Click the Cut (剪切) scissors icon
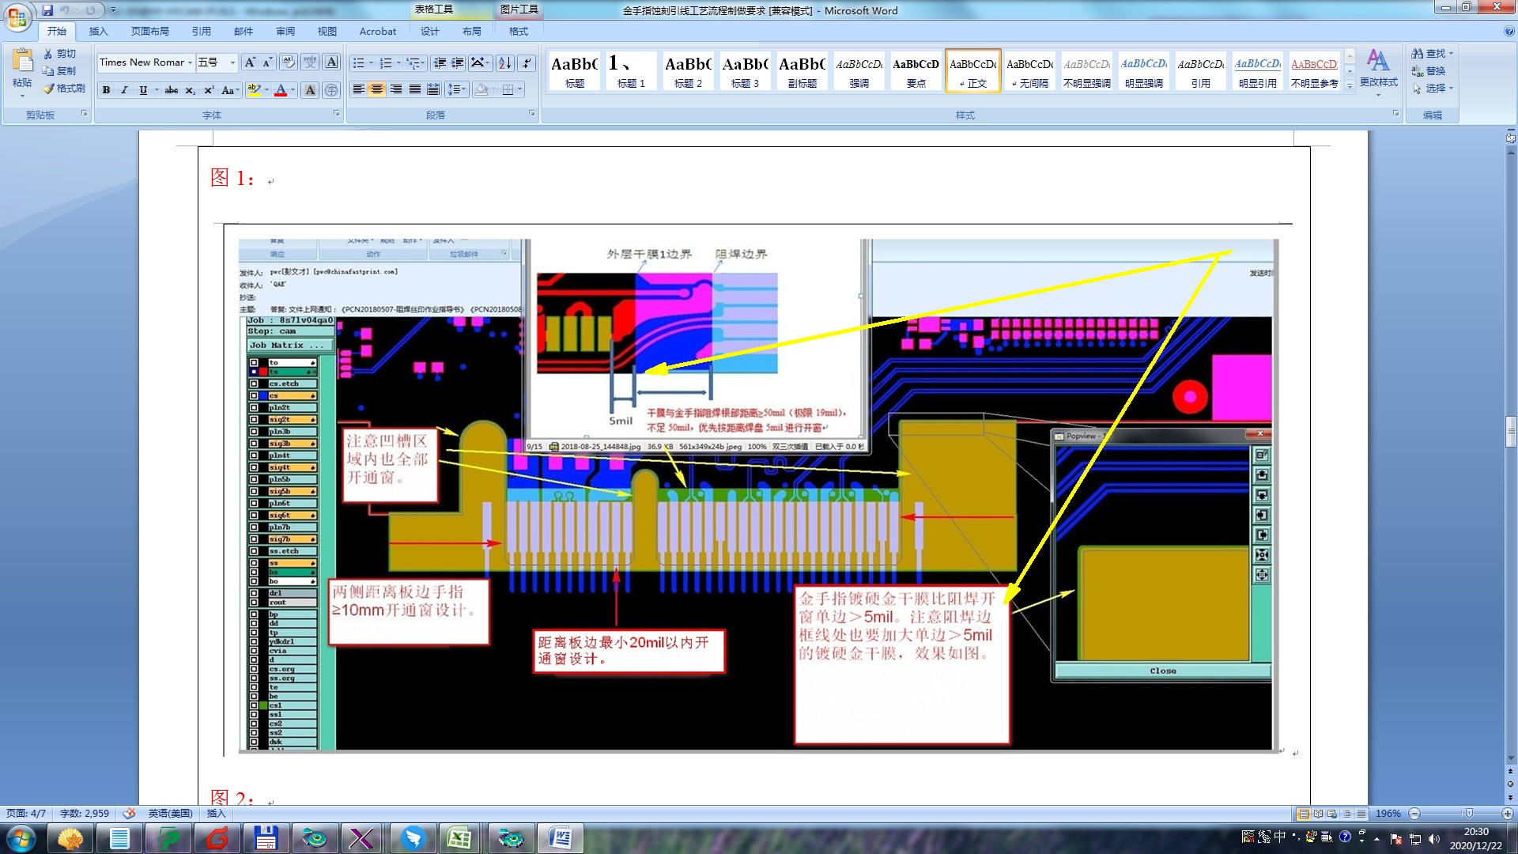This screenshot has width=1518, height=854. 49,54
